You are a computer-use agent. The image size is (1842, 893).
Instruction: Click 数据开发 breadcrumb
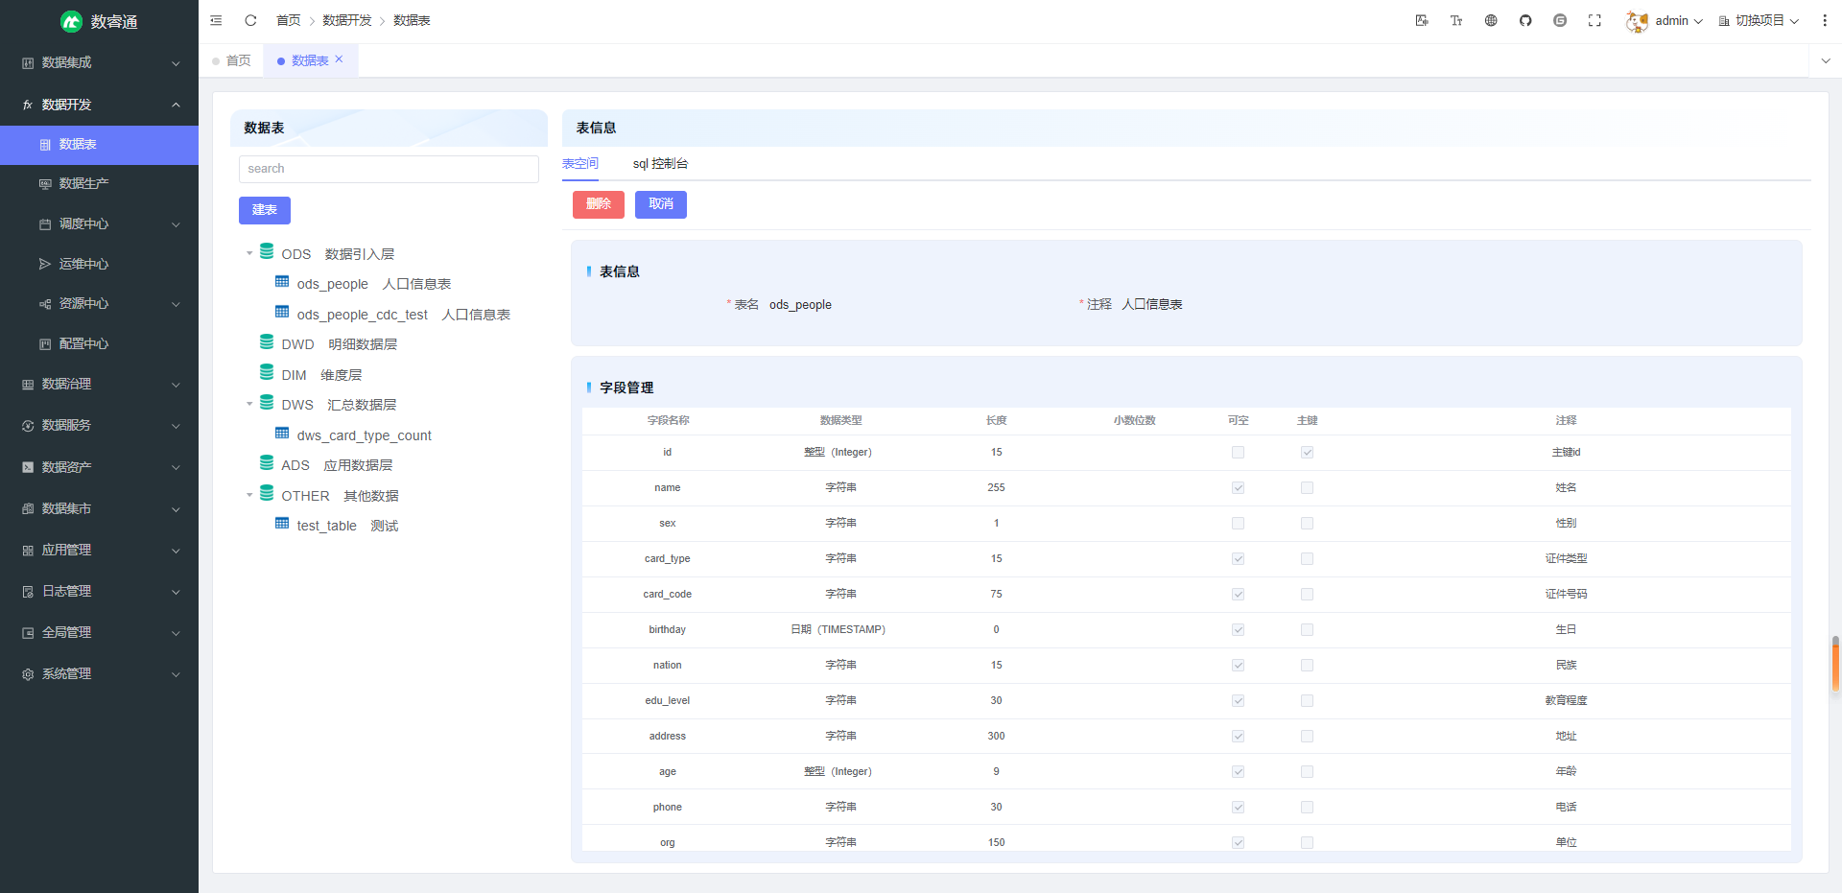pos(346,20)
